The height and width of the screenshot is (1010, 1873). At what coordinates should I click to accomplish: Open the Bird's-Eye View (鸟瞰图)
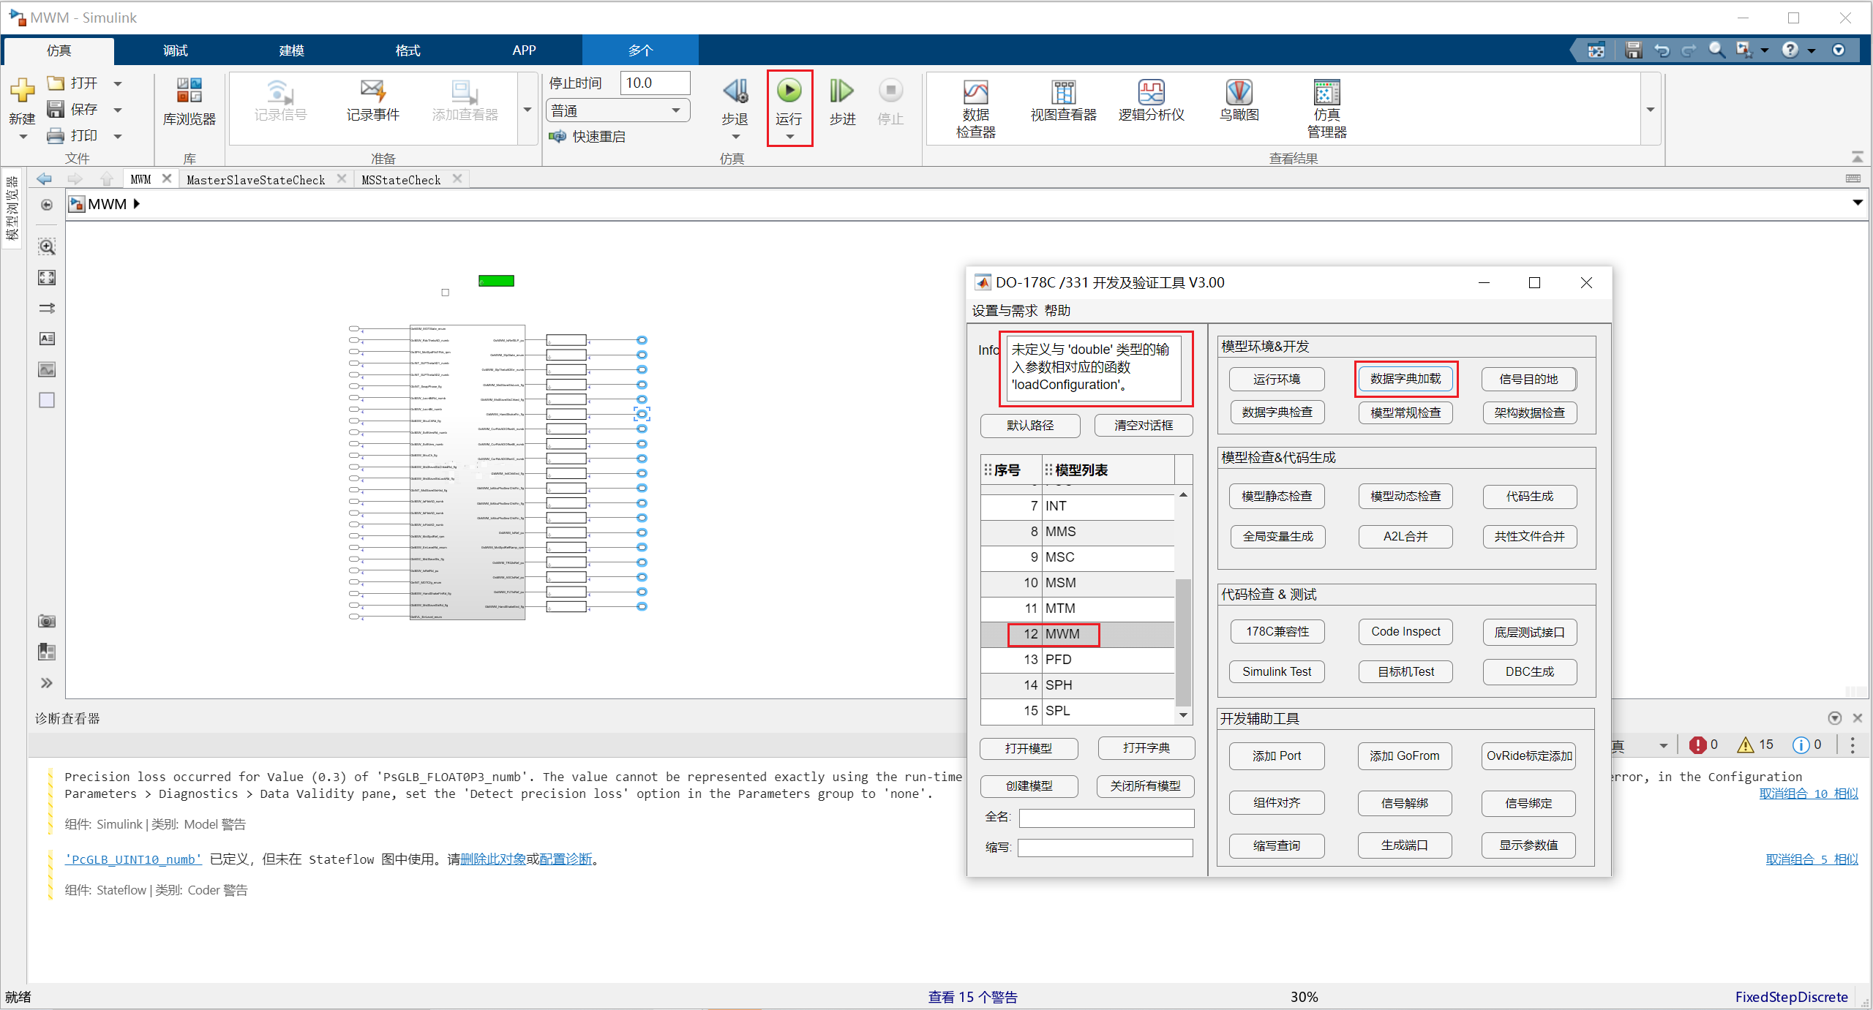click(x=1239, y=101)
